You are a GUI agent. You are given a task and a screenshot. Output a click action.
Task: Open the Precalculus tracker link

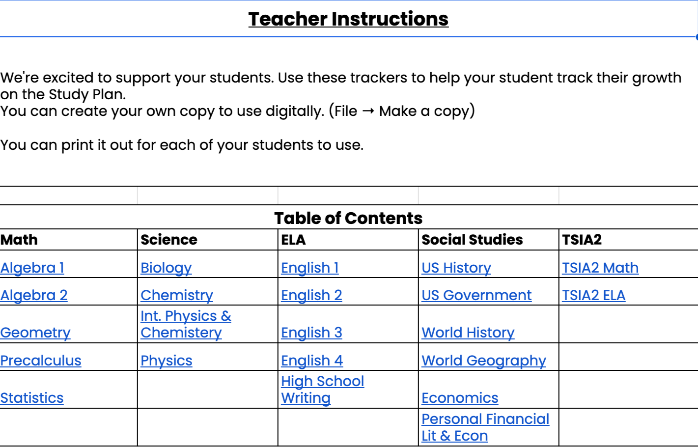coord(41,361)
